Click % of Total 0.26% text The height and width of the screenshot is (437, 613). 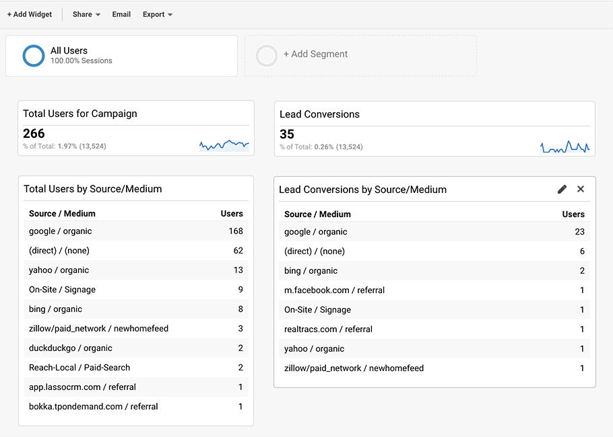click(x=321, y=147)
